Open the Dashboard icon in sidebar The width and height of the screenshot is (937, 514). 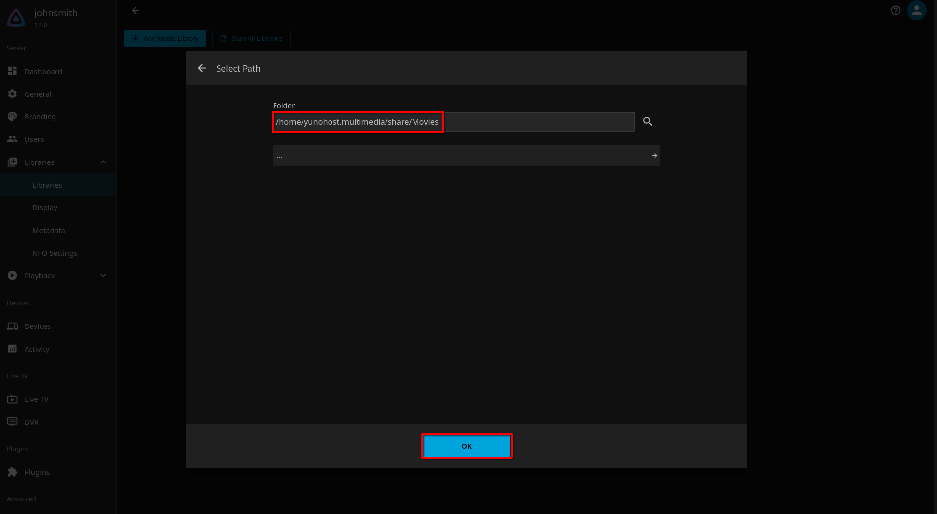pos(12,71)
